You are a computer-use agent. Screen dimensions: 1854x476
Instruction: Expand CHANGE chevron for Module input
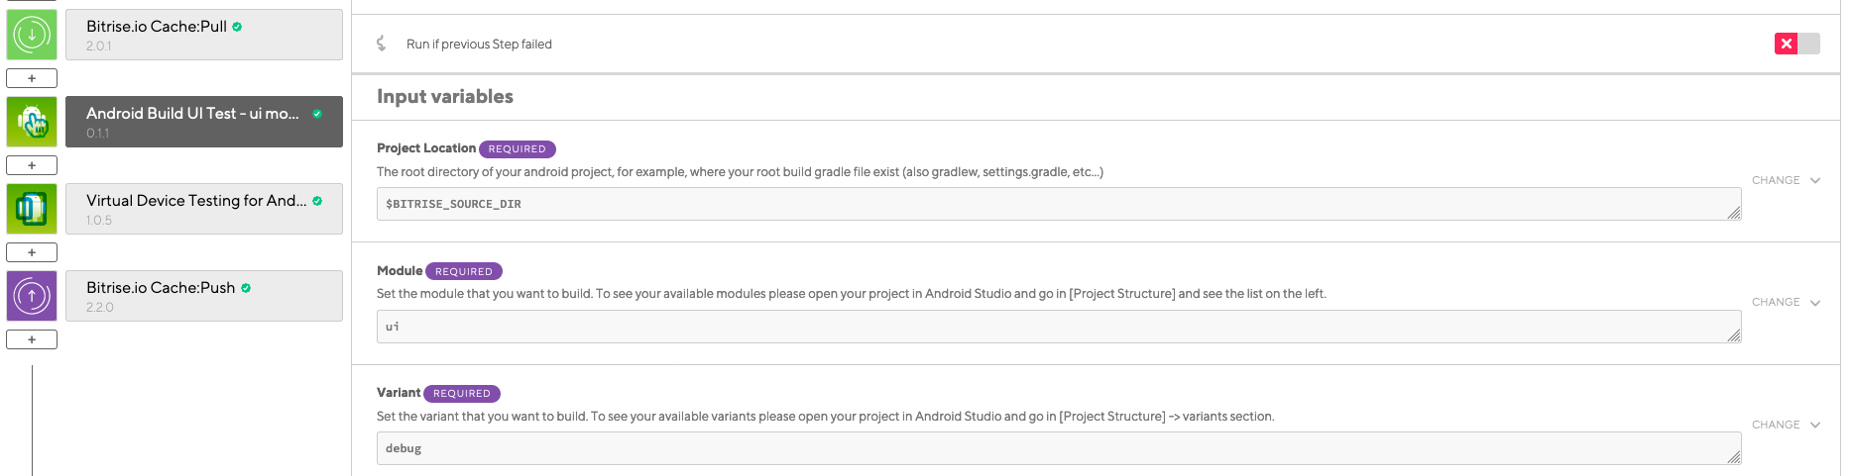[x=1815, y=303]
